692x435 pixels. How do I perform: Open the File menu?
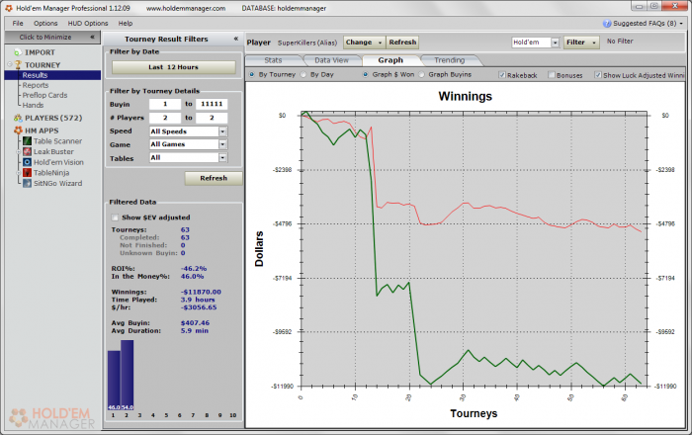click(18, 24)
